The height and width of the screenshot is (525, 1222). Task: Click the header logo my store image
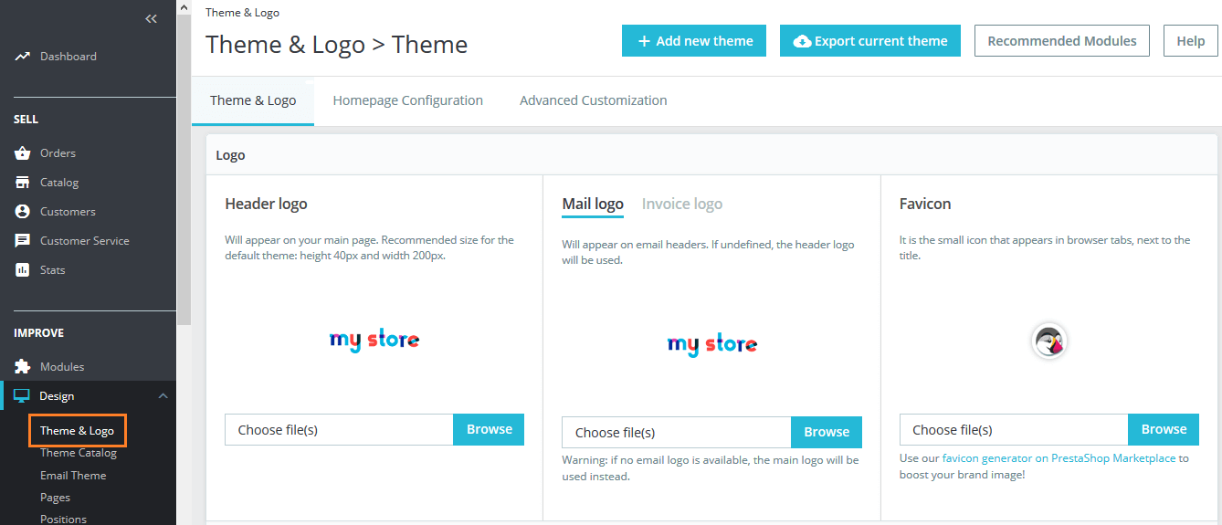(x=374, y=341)
